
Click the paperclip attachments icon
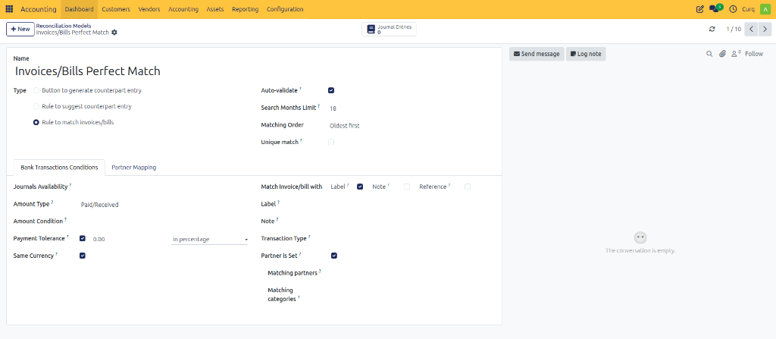[722, 54]
